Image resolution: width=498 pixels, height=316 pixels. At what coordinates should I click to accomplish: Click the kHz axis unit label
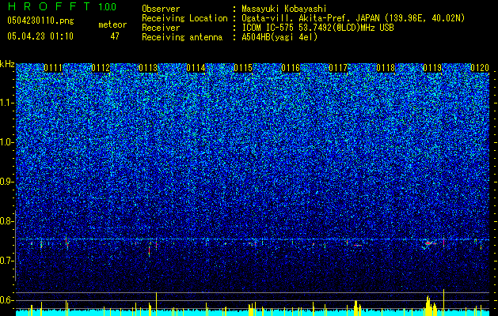coord(7,64)
